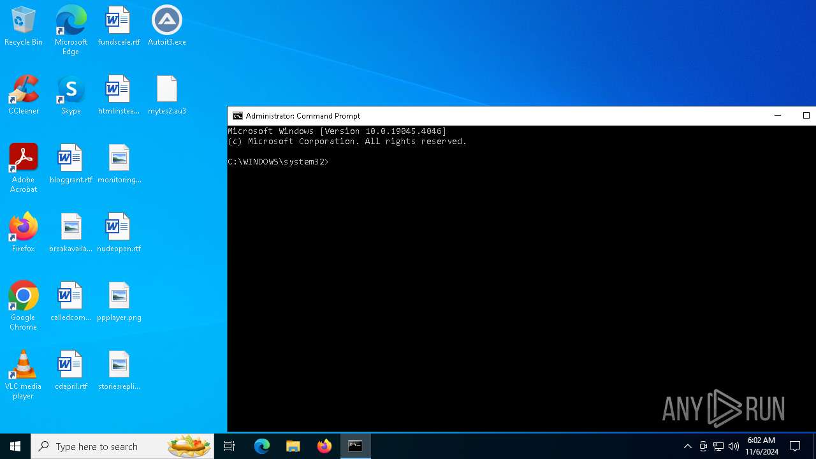Select the breakavaila... image file icon
The width and height of the screenshot is (816, 459).
(71, 233)
